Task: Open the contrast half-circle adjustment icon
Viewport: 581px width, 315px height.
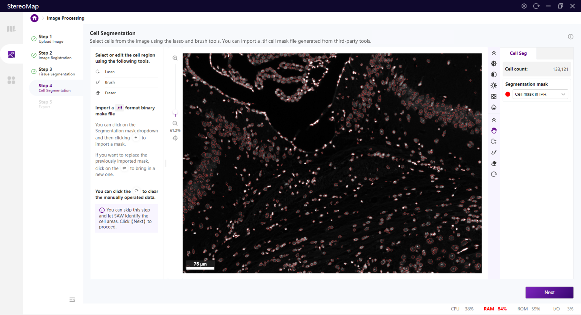Action: pos(494,75)
